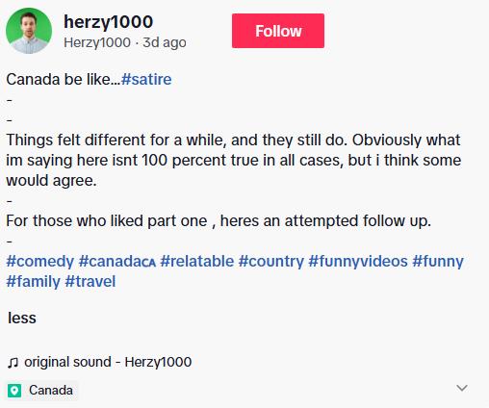489x408 pixels.
Task: Expand the chevron arrow at bottom right
Action: tap(462, 388)
